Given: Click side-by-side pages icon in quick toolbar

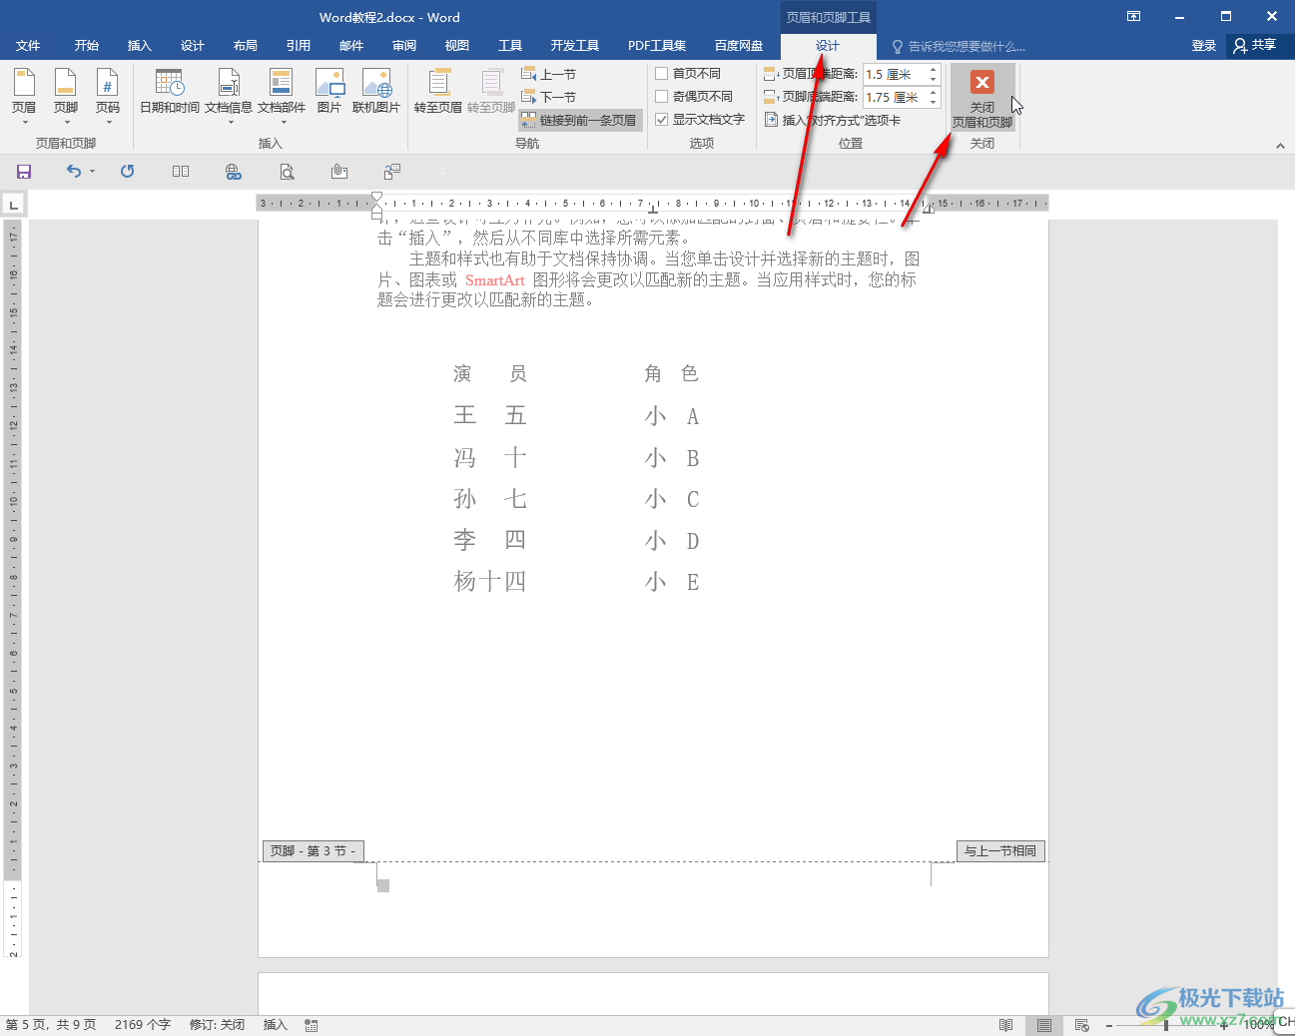Looking at the screenshot, I should (x=181, y=172).
